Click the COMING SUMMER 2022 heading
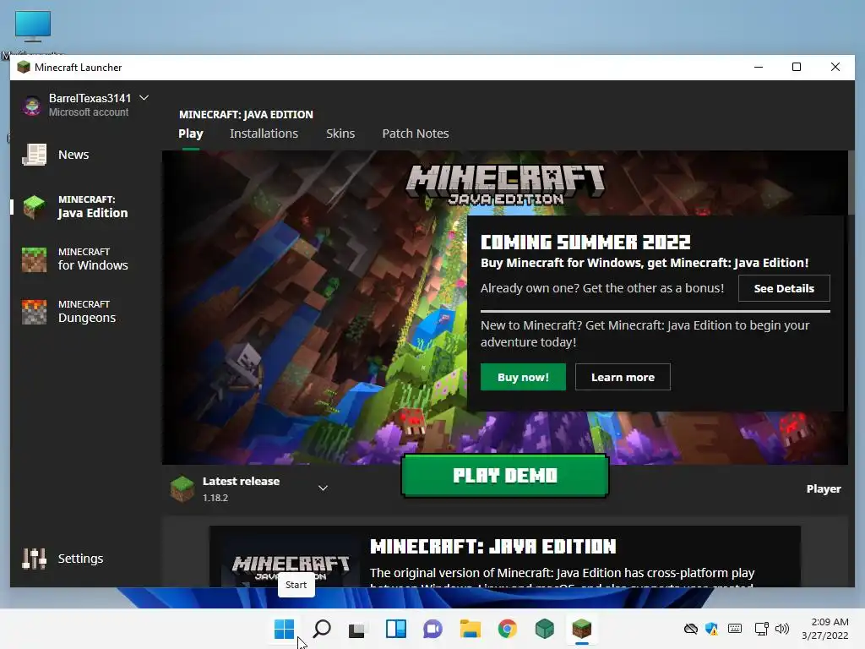865x649 pixels. pyautogui.click(x=585, y=243)
